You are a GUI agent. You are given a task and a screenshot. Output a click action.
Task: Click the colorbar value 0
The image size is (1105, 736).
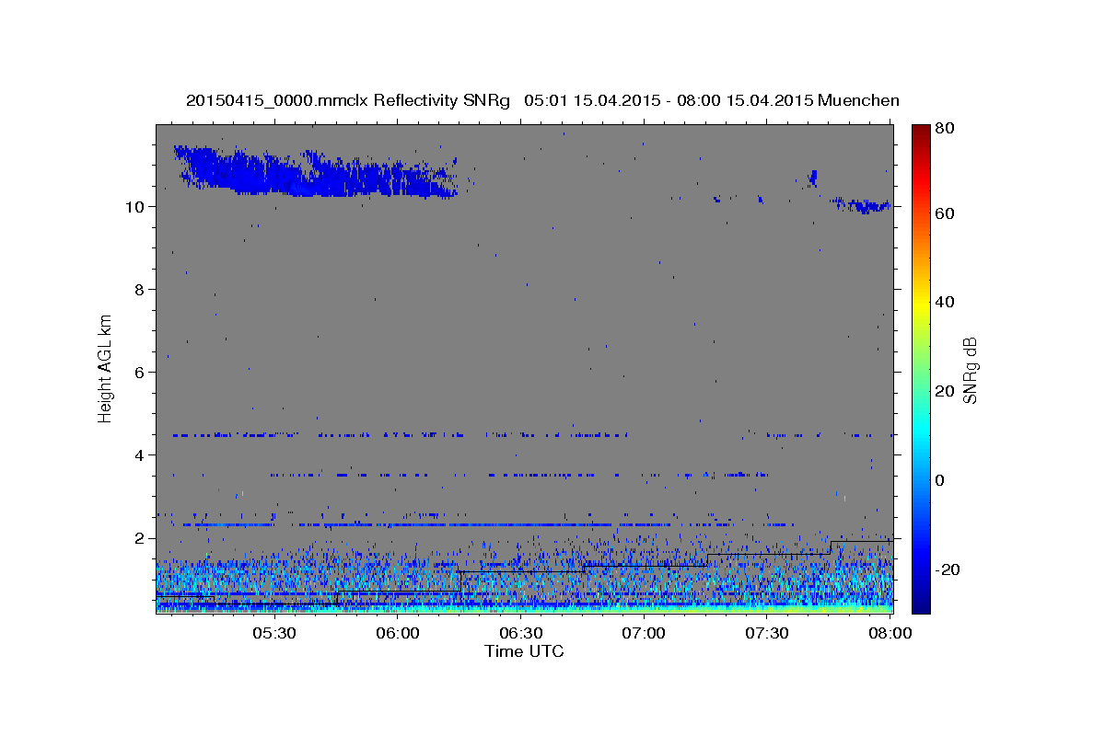coord(941,480)
